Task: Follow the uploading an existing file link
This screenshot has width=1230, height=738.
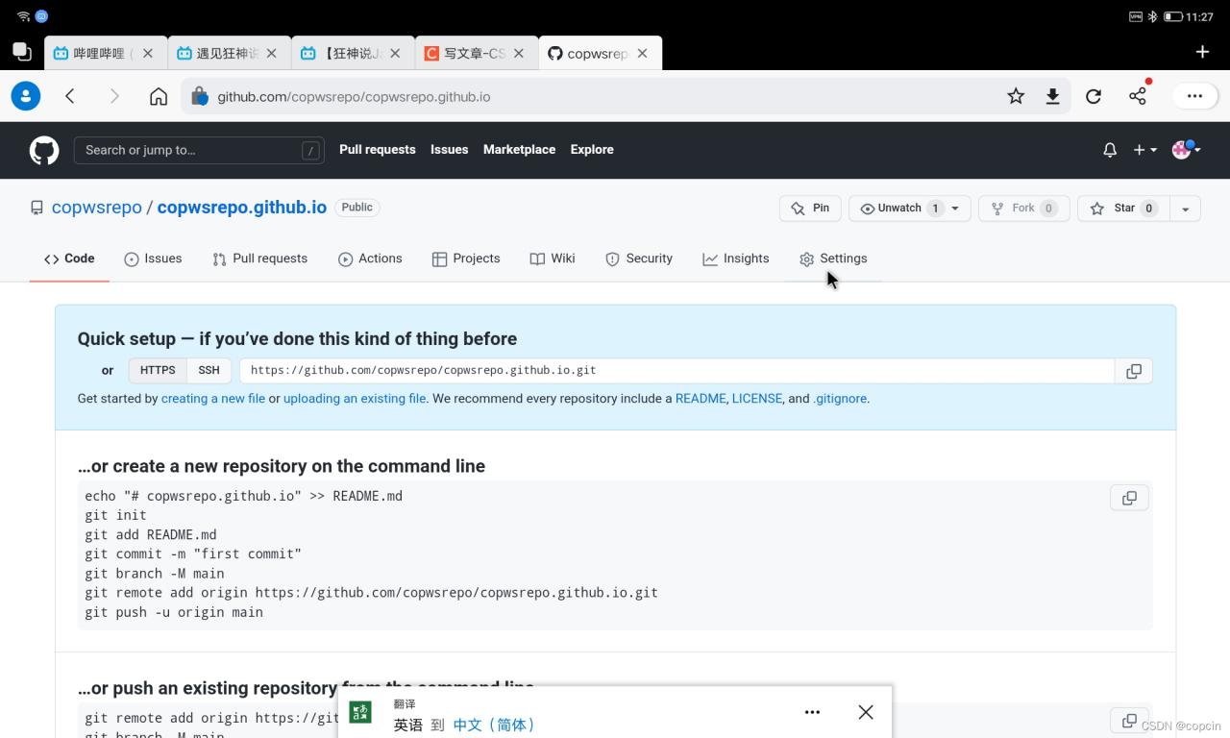Action: (355, 399)
